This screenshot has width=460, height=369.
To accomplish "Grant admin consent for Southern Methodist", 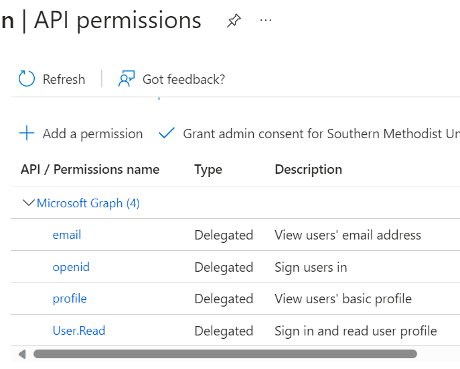I will pyautogui.click(x=321, y=134).
